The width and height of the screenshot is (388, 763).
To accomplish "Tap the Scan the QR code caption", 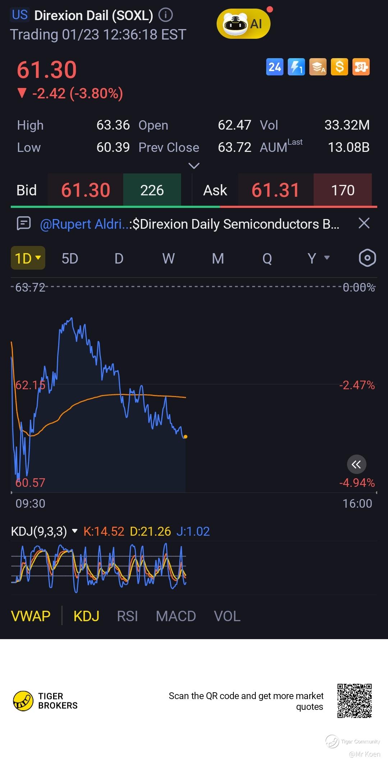I will click(246, 701).
